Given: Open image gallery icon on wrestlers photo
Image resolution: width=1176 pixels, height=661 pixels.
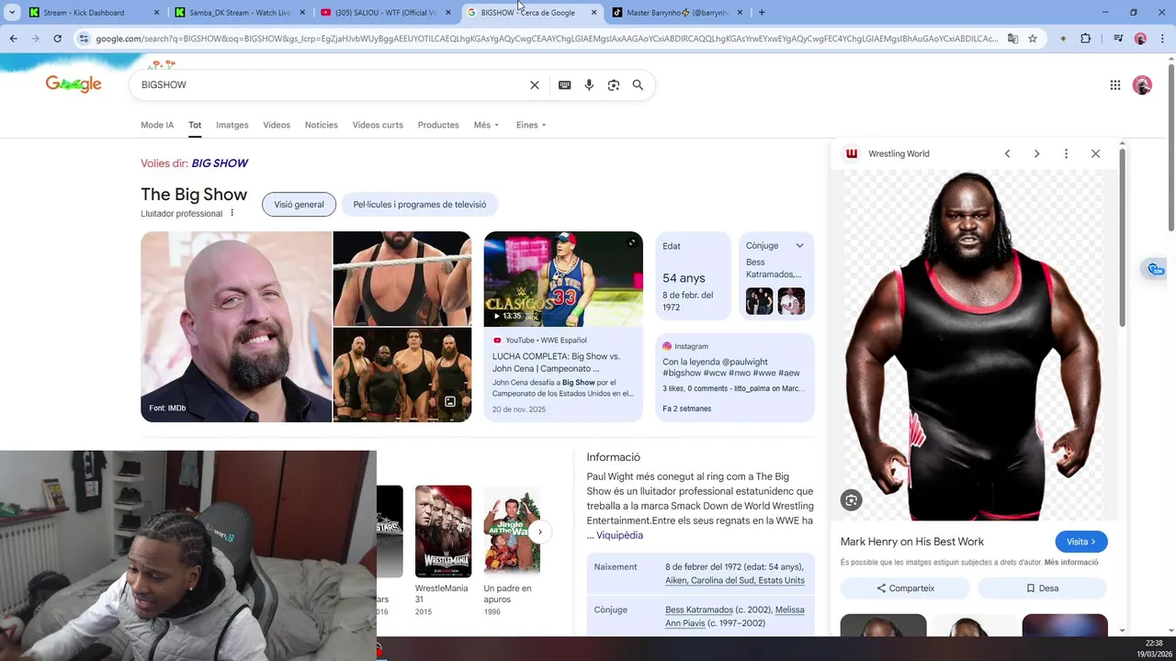Looking at the screenshot, I should click(x=450, y=402).
